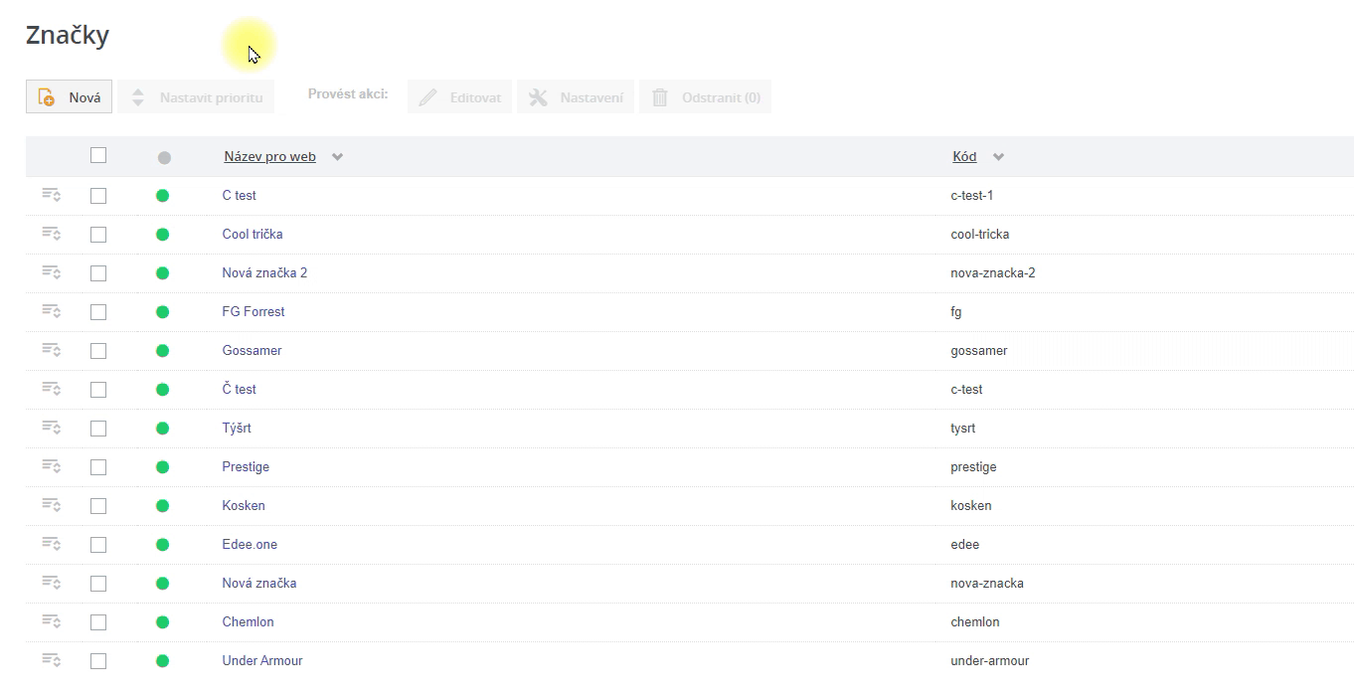This screenshot has width=1354, height=696.
Task: Click the gray status dot in table header
Action: 164,157
